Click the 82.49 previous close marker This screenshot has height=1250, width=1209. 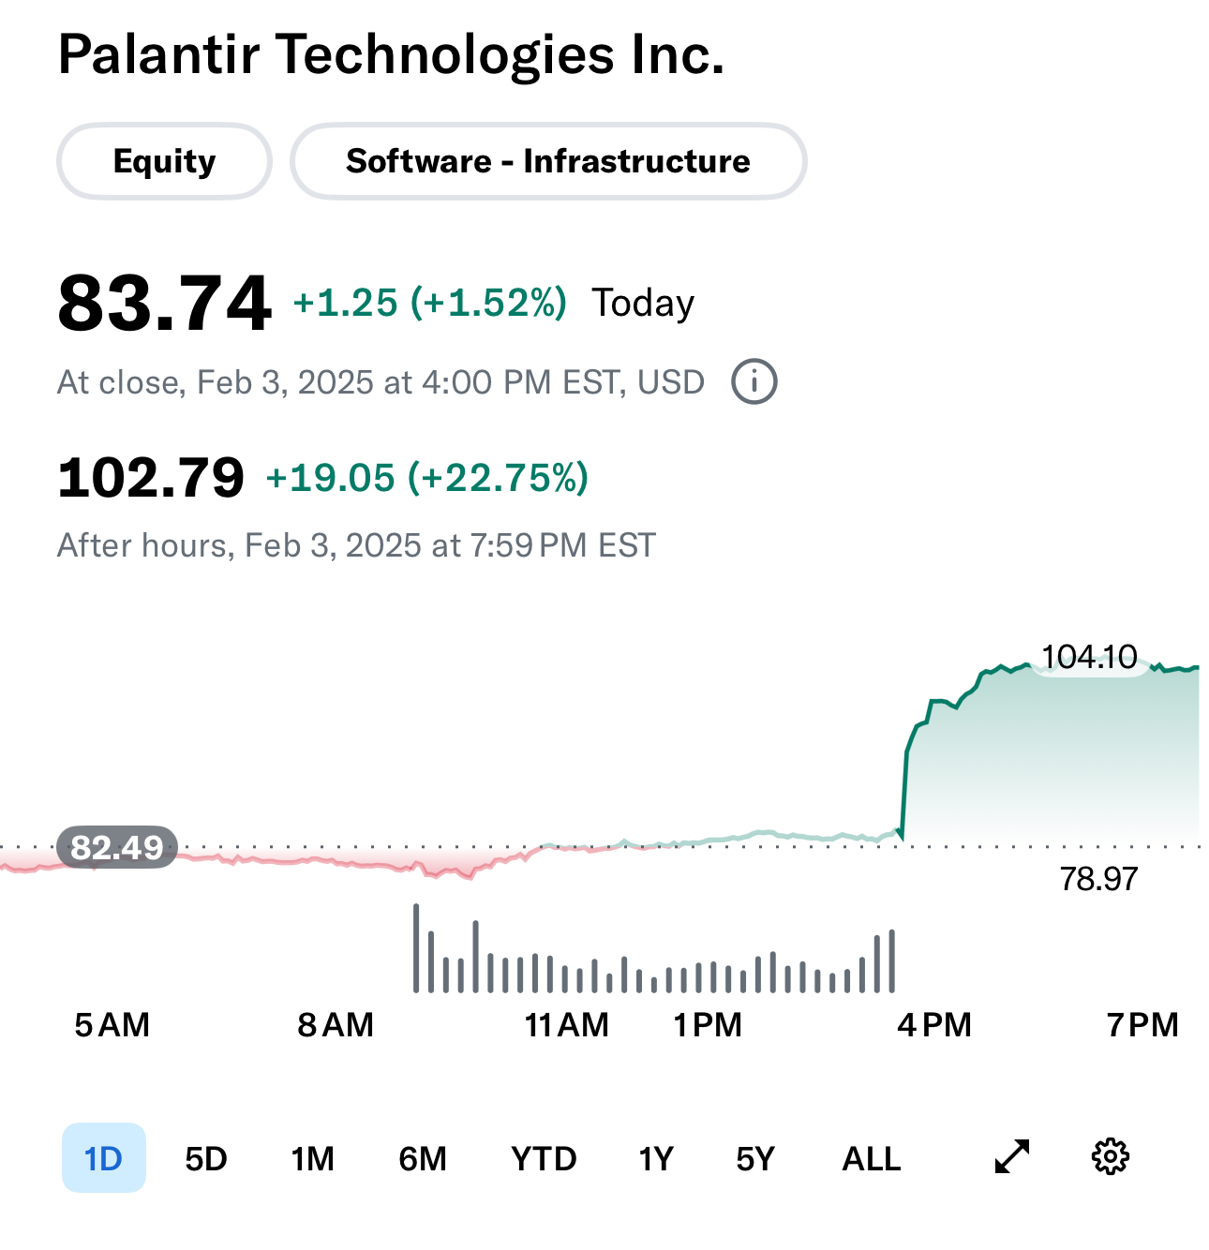tap(117, 847)
